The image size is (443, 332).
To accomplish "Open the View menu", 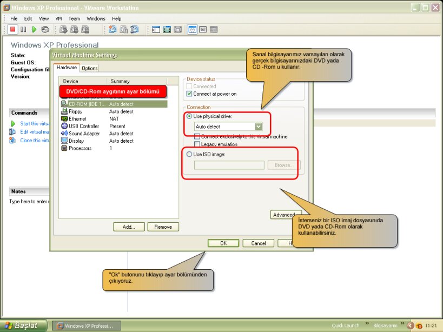I will [x=44, y=18].
